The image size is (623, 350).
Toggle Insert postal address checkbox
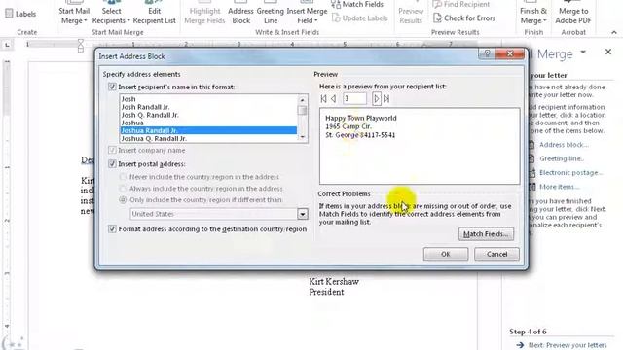coord(112,163)
